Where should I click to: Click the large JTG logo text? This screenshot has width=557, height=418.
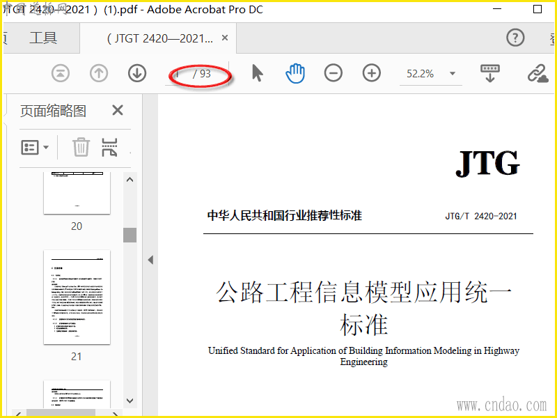[x=488, y=163]
